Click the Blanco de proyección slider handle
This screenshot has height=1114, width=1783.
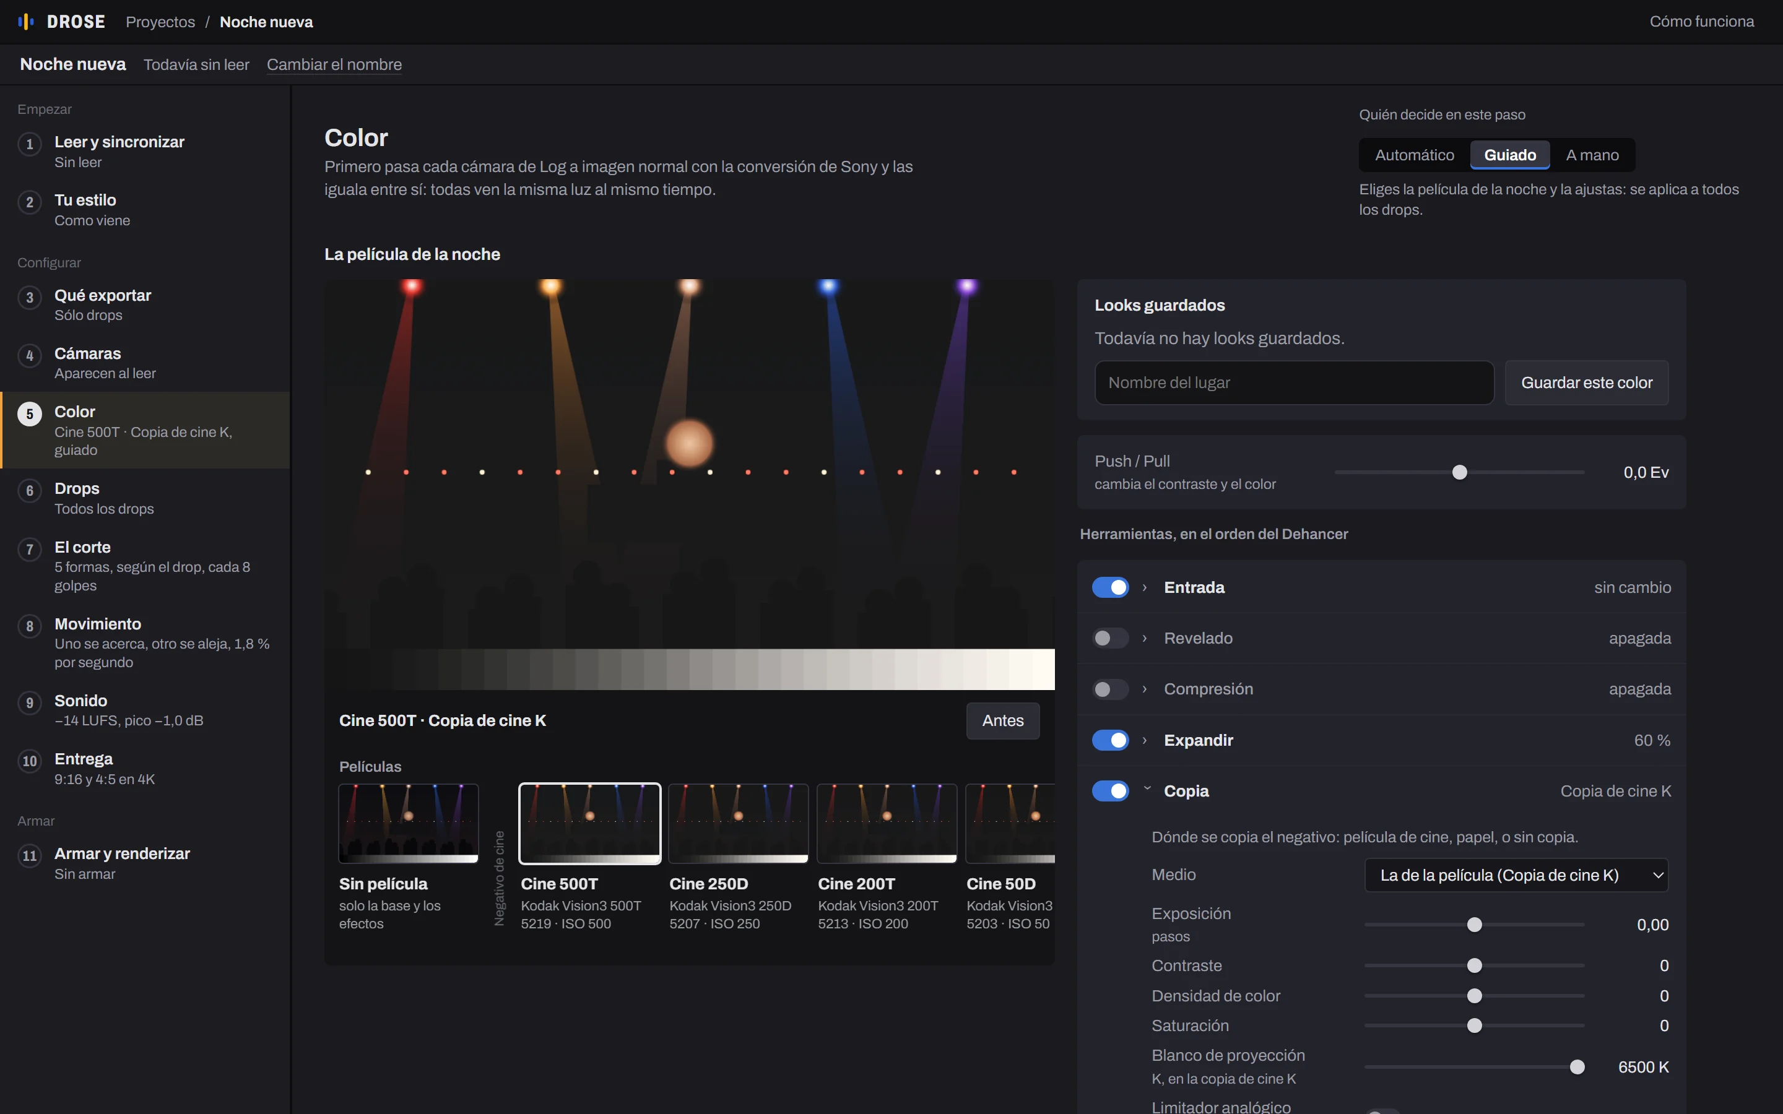coord(1577,1067)
